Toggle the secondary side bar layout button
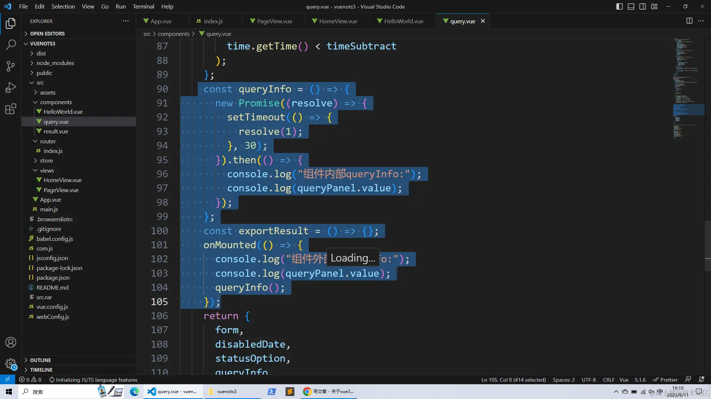The height and width of the screenshot is (399, 711). click(x=642, y=6)
